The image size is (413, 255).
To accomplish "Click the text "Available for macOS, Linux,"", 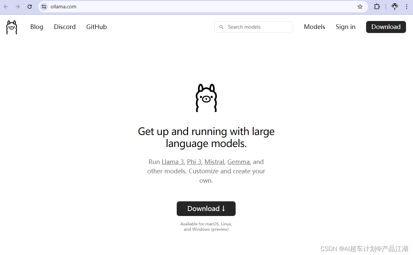I will coord(206,224).
